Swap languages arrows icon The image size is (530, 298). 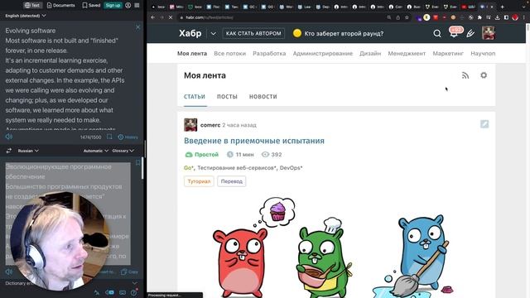click(x=9, y=151)
